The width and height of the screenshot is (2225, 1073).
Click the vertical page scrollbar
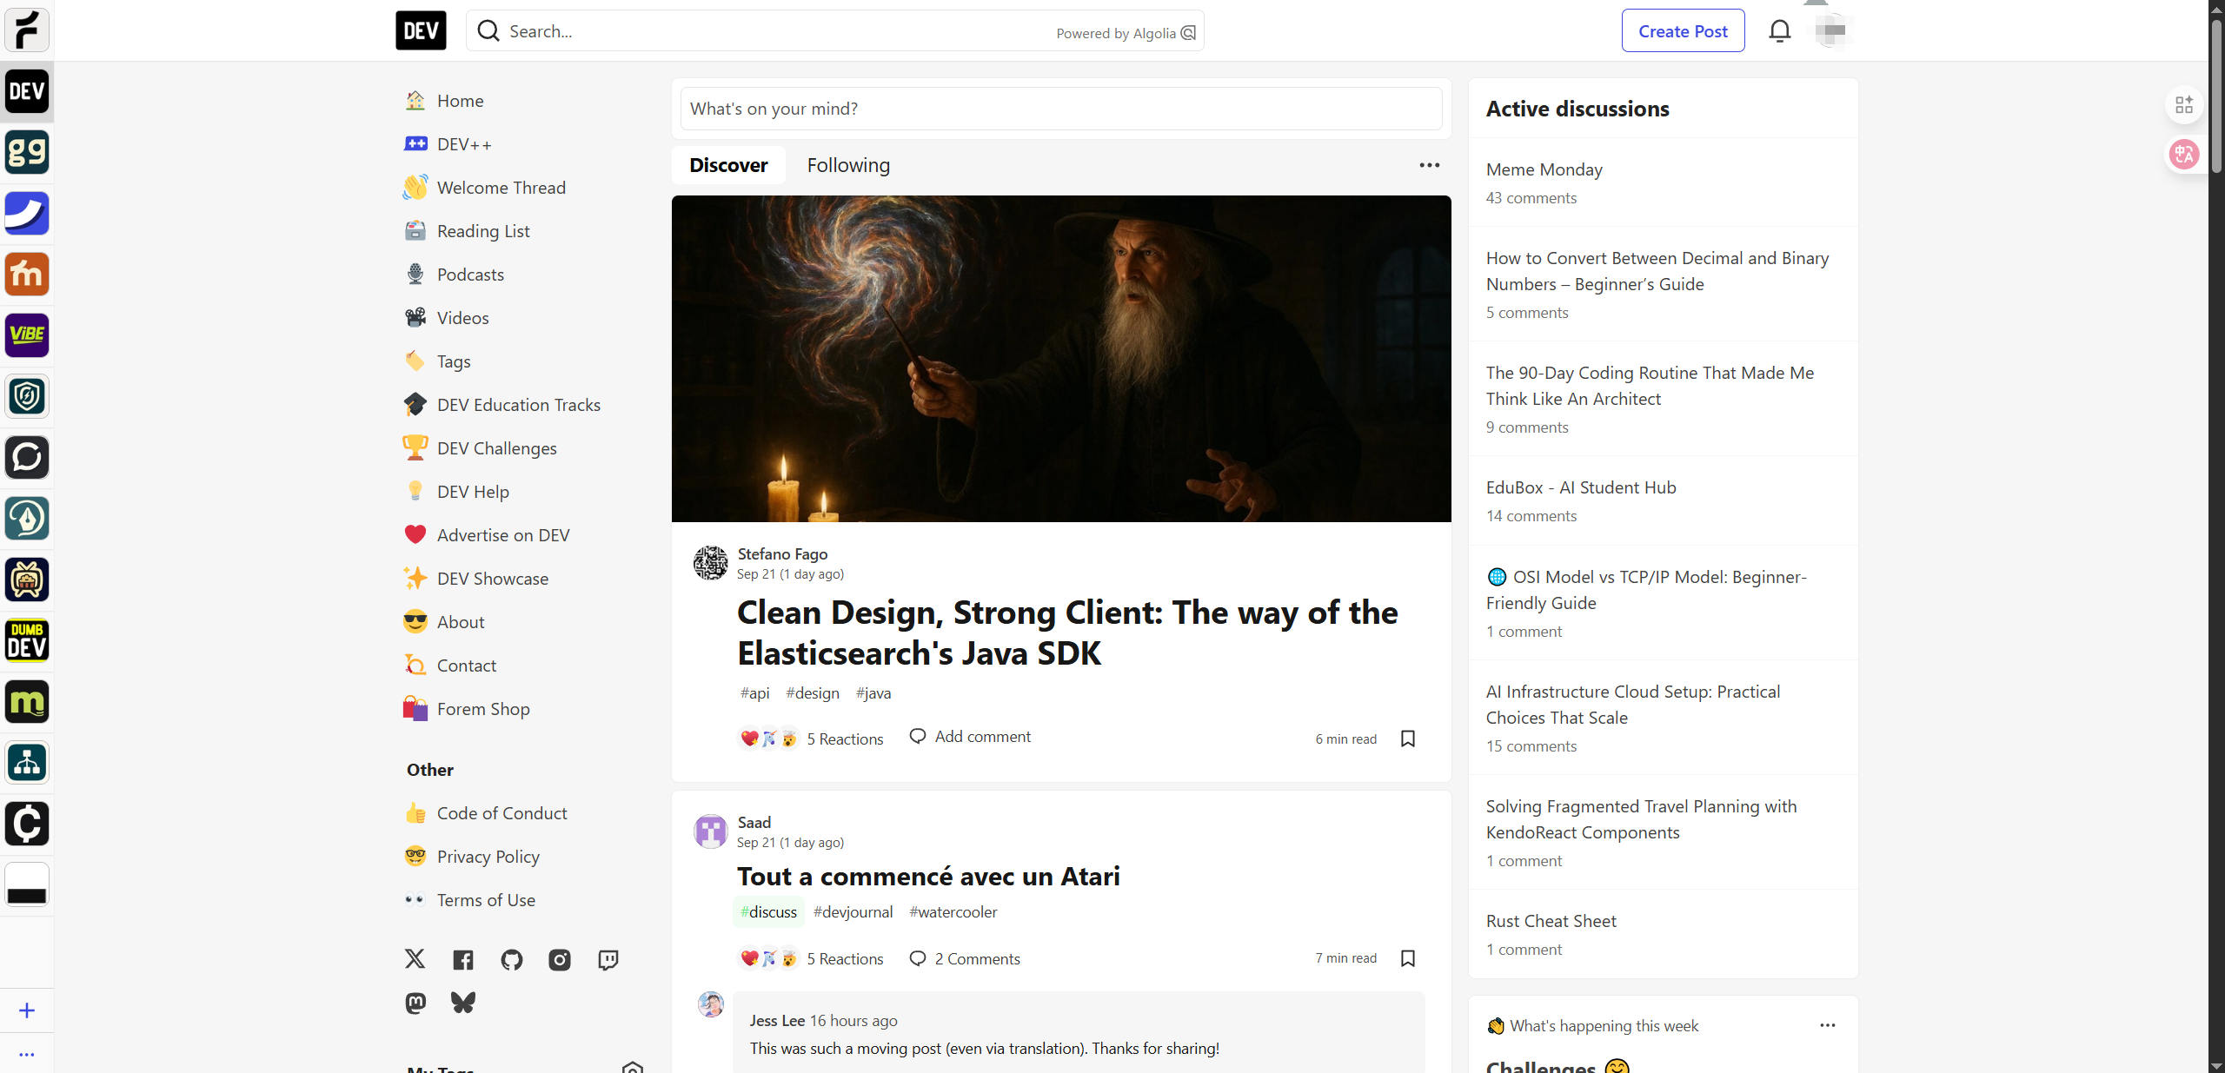click(2215, 96)
